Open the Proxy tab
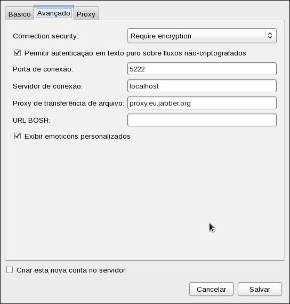Screen dimensions: 290x304 point(86,14)
